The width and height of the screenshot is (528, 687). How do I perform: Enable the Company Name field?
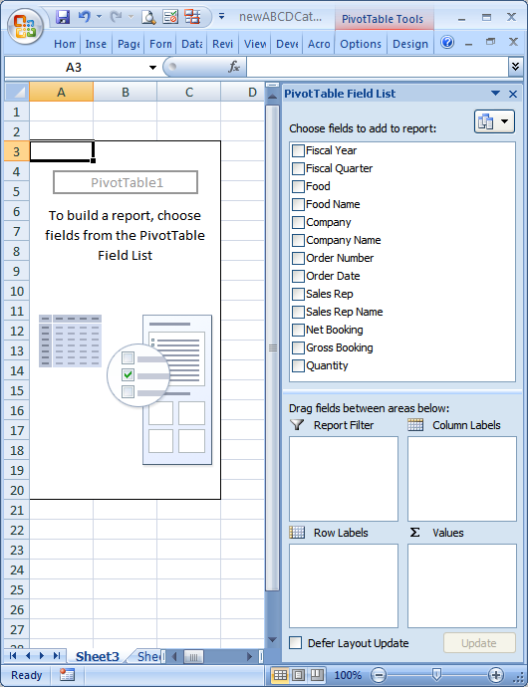pyautogui.click(x=298, y=241)
